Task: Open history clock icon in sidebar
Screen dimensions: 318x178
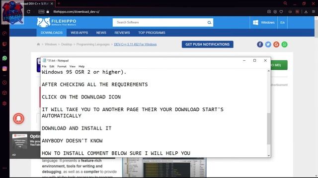Action: click(4, 83)
